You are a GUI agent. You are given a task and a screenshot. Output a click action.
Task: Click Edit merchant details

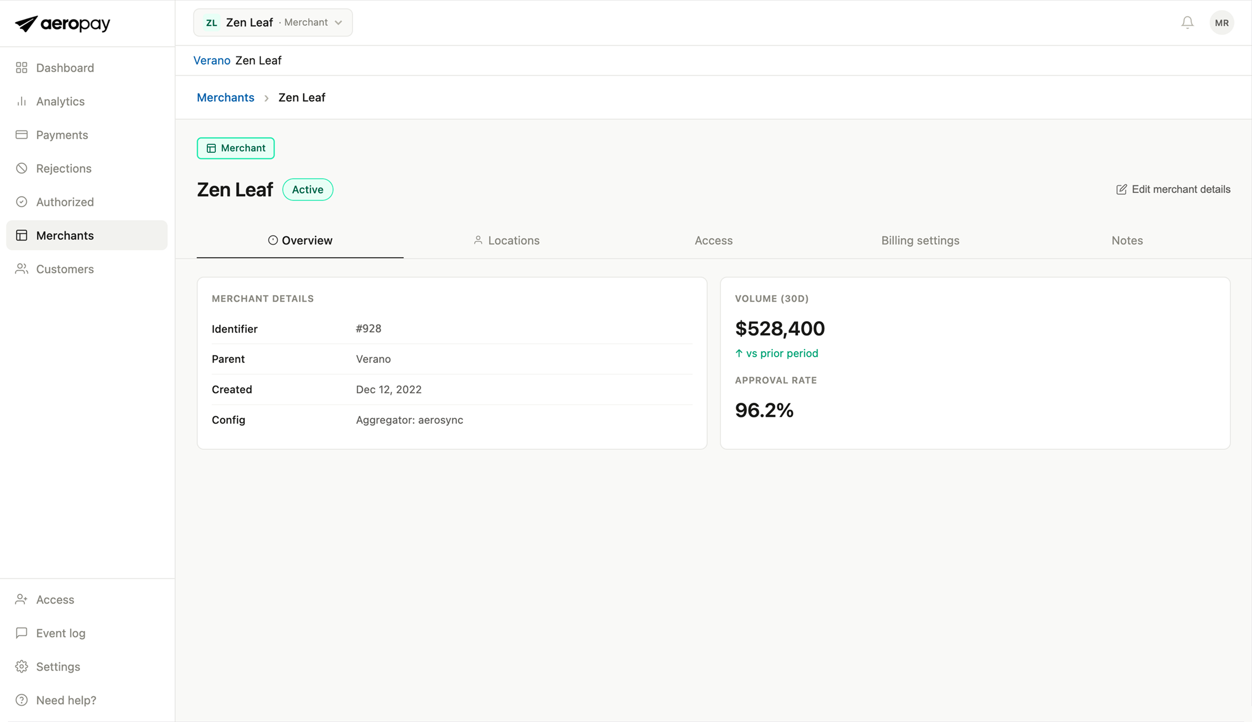coord(1173,189)
